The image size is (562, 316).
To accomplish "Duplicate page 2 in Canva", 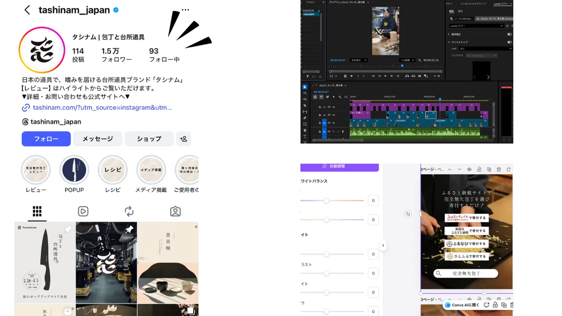I will (489, 169).
